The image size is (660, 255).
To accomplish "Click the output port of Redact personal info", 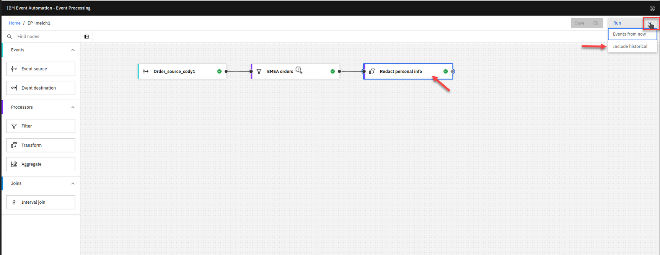I will pos(453,72).
